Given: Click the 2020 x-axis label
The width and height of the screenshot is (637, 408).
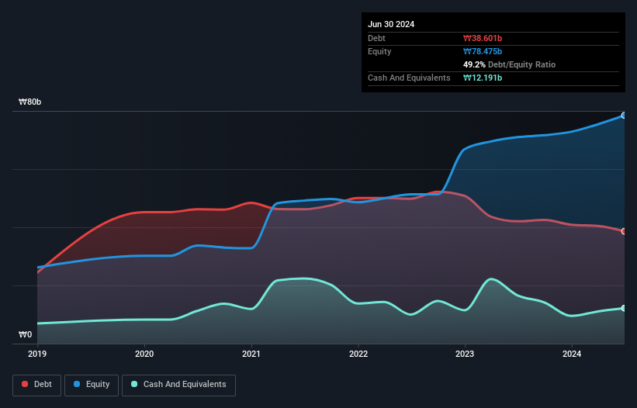Looking at the screenshot, I should pyautogui.click(x=144, y=354).
